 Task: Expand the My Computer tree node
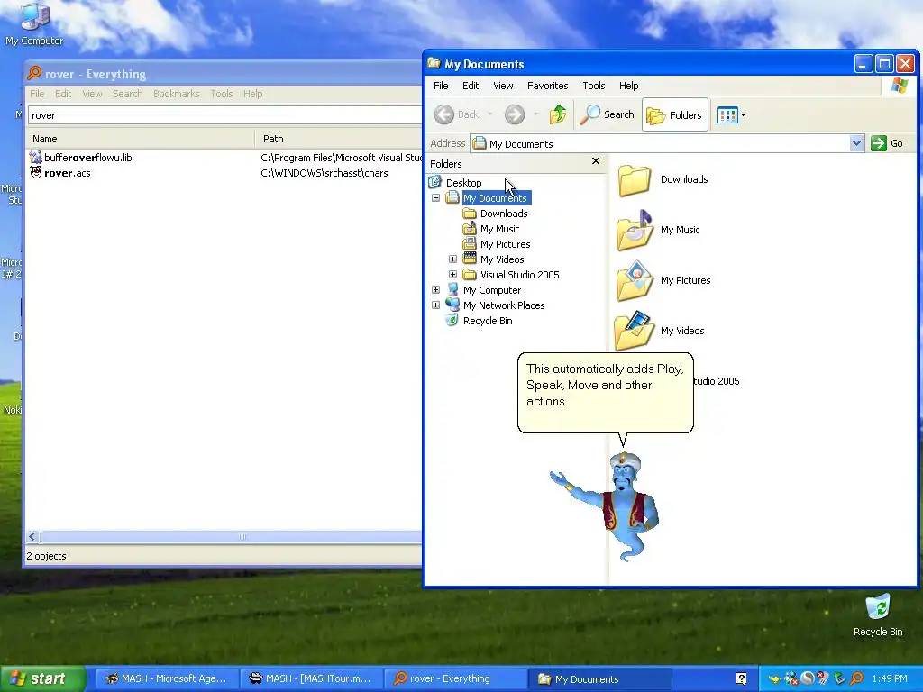point(435,289)
